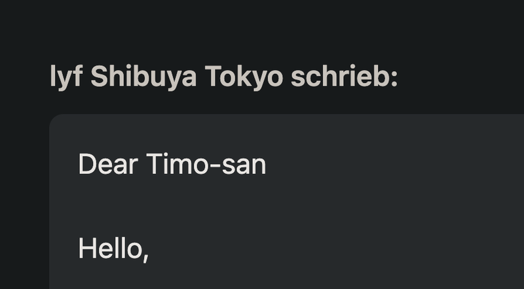Click the word "Hello," in the quote

point(113,248)
